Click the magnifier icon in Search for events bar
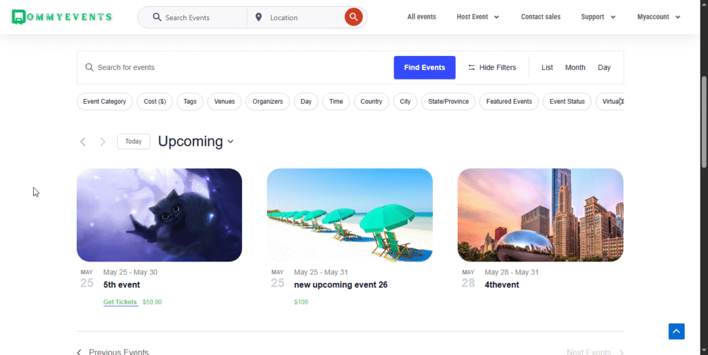 coord(89,67)
